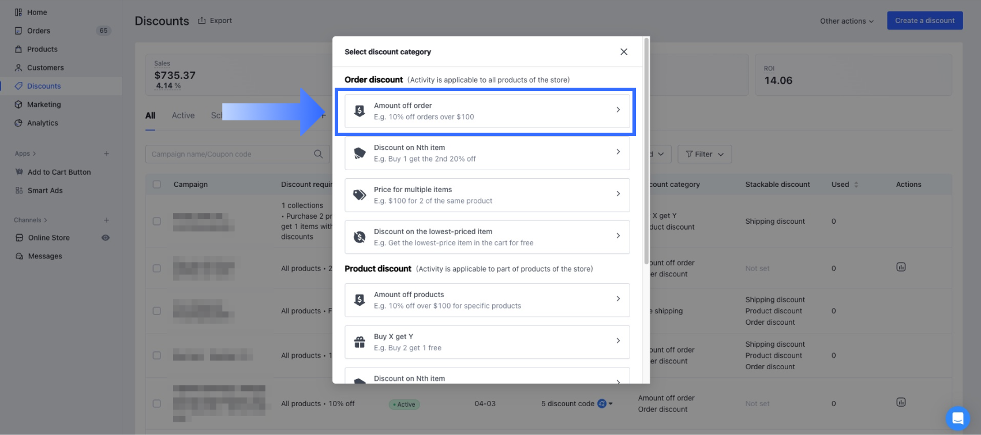The width and height of the screenshot is (981, 435).
Task: Select the Amount off order option
Action: [x=487, y=111]
